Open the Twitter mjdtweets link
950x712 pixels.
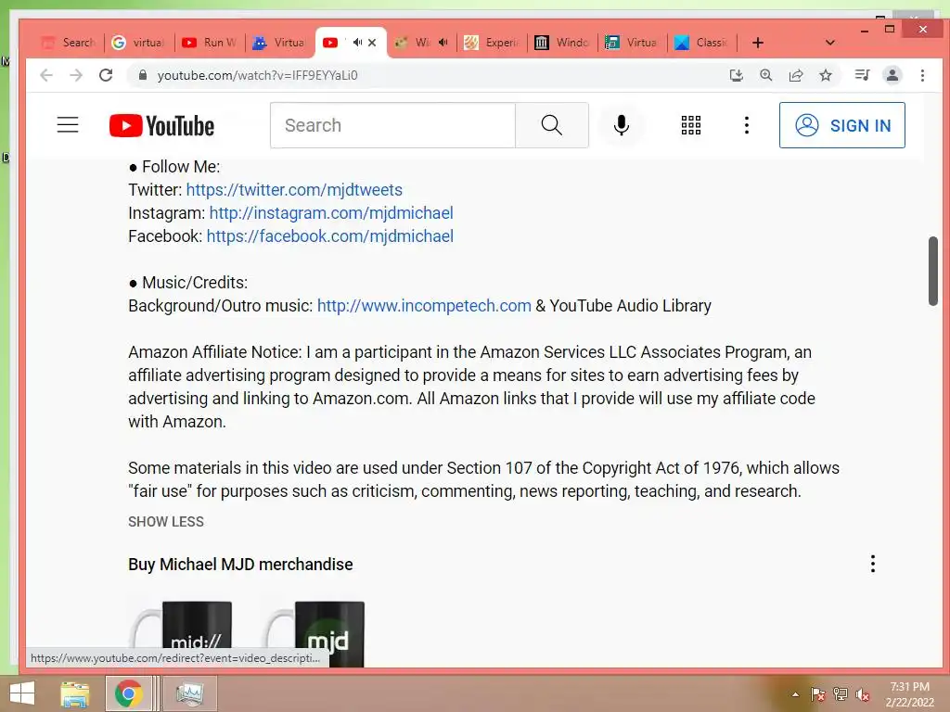pos(294,190)
